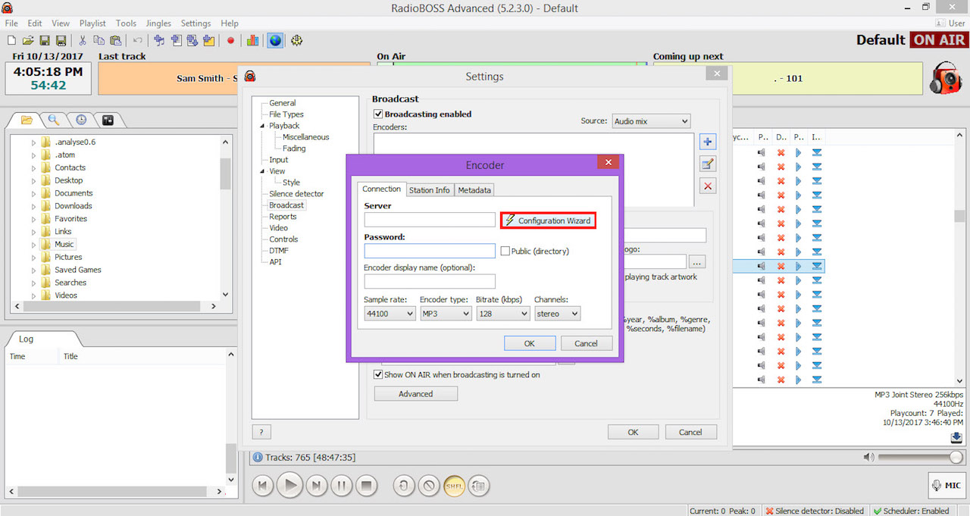
Task: Turn on the MIC button
Action: [x=947, y=485]
